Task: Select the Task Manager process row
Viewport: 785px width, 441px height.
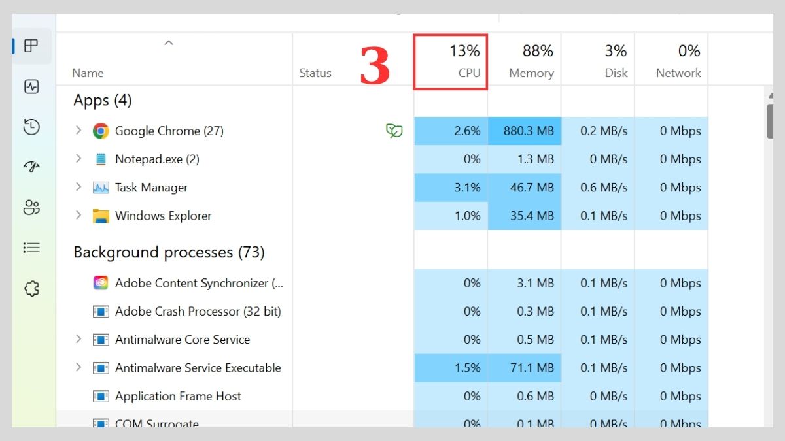Action: [150, 188]
